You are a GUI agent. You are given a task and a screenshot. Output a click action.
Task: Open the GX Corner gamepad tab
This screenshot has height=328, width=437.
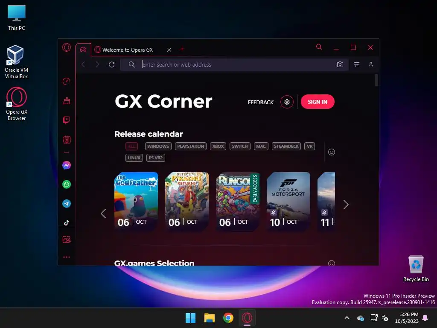tap(83, 50)
